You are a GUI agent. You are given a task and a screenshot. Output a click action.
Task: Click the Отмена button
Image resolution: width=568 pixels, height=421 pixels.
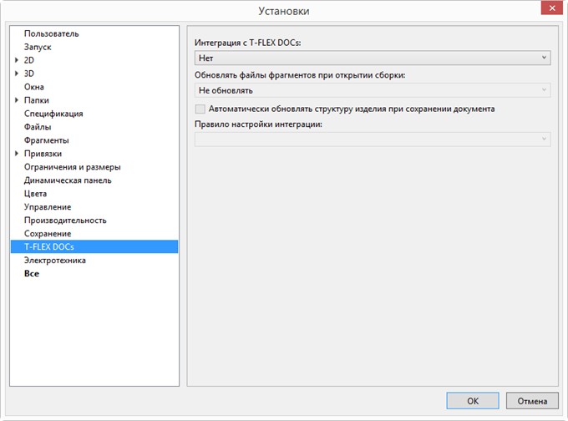coord(532,401)
